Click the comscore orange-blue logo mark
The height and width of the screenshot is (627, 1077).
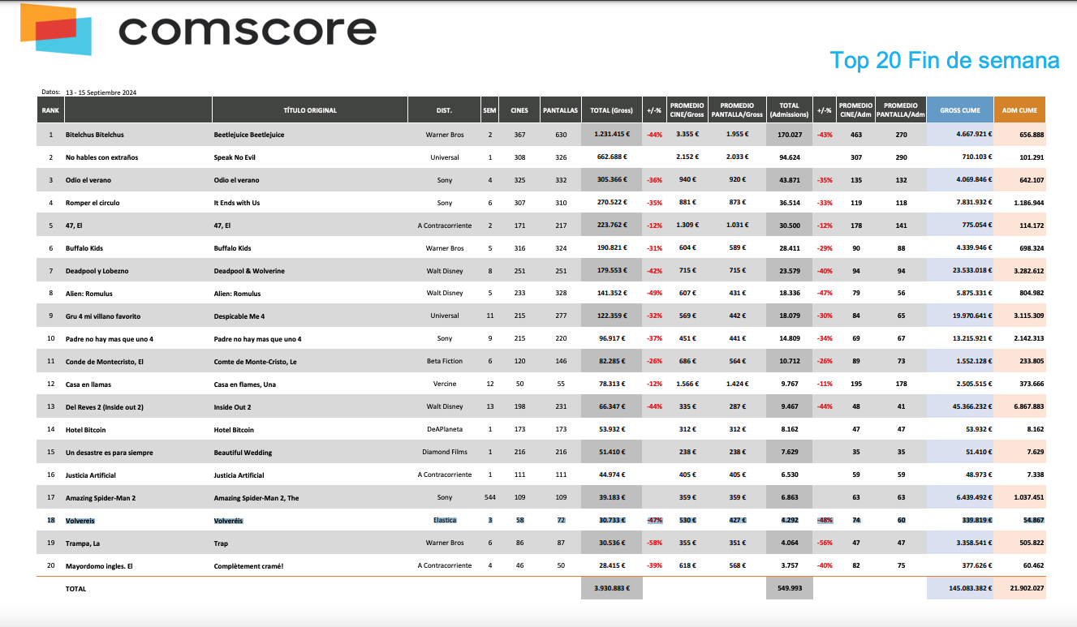[x=55, y=29]
